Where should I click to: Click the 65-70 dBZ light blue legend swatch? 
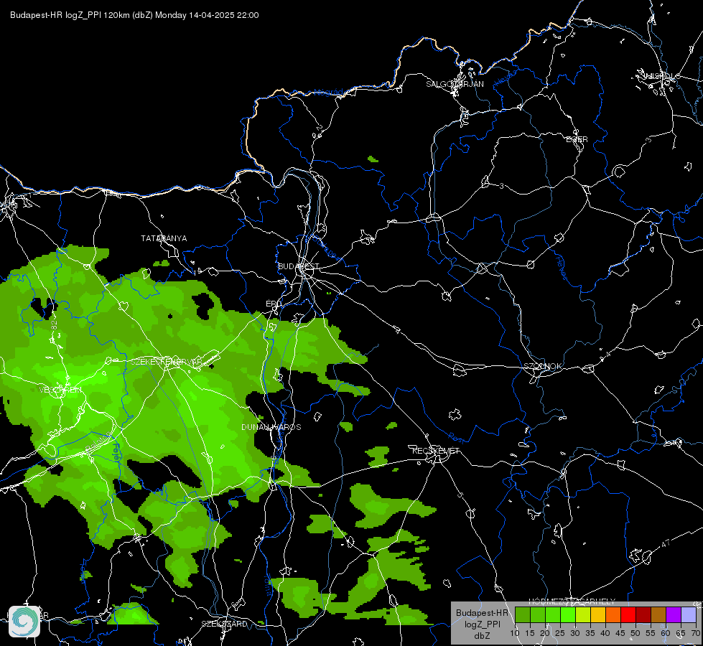pos(689,614)
